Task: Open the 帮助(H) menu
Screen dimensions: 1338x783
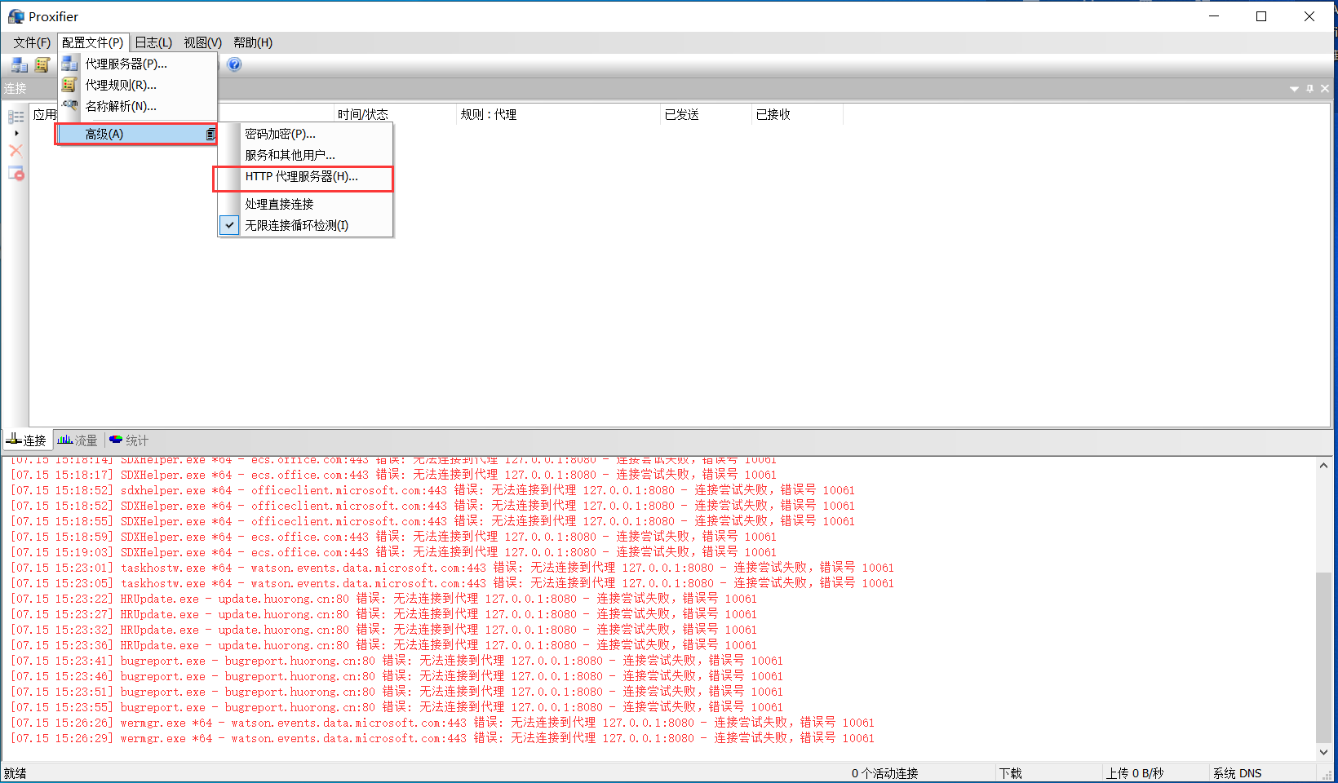Action: tap(253, 42)
